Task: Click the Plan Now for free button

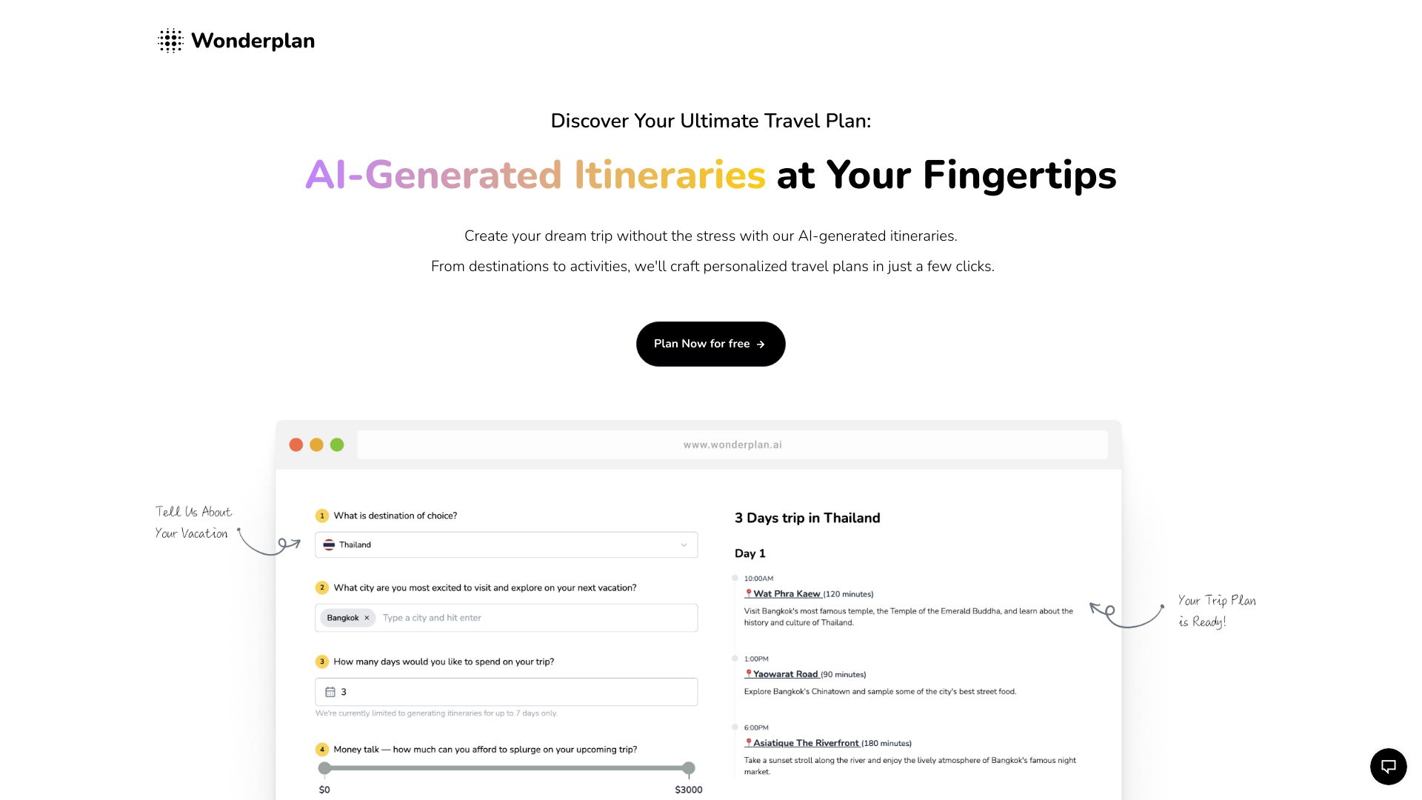Action: [711, 344]
